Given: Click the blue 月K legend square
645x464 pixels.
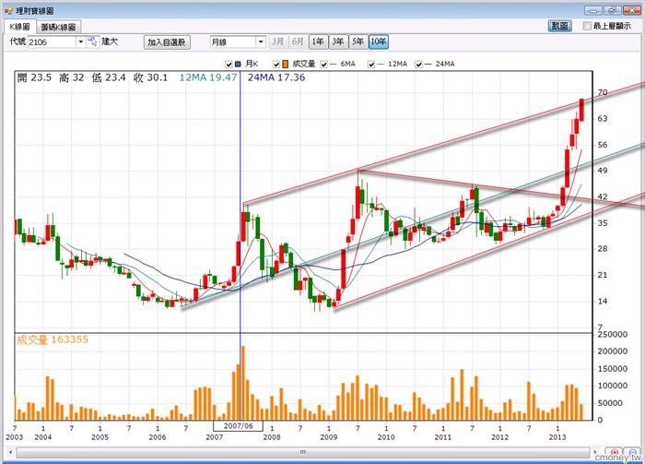Looking at the screenshot, I should 238,64.
